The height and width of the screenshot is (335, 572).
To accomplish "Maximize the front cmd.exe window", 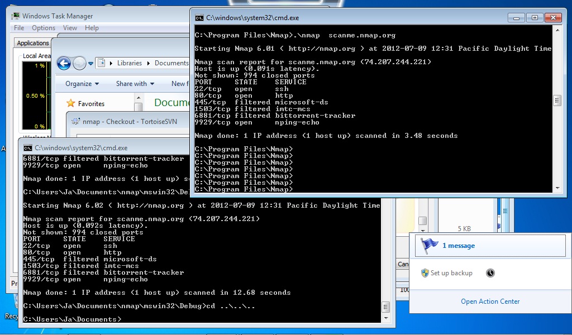I will (535, 17).
